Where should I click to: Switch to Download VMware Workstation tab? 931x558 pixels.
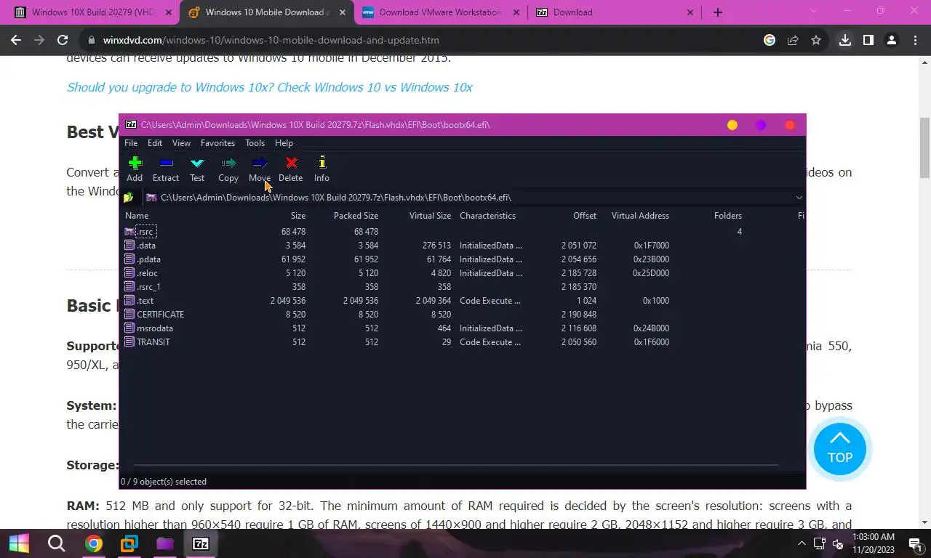point(440,12)
